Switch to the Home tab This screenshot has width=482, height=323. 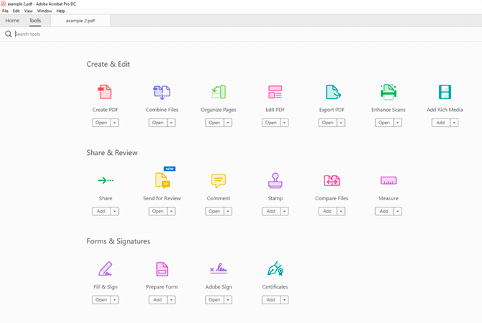(x=12, y=21)
